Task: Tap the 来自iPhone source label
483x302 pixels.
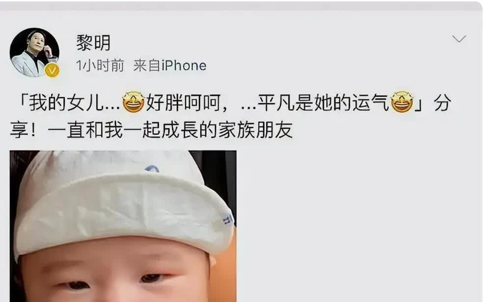Action: (170, 66)
